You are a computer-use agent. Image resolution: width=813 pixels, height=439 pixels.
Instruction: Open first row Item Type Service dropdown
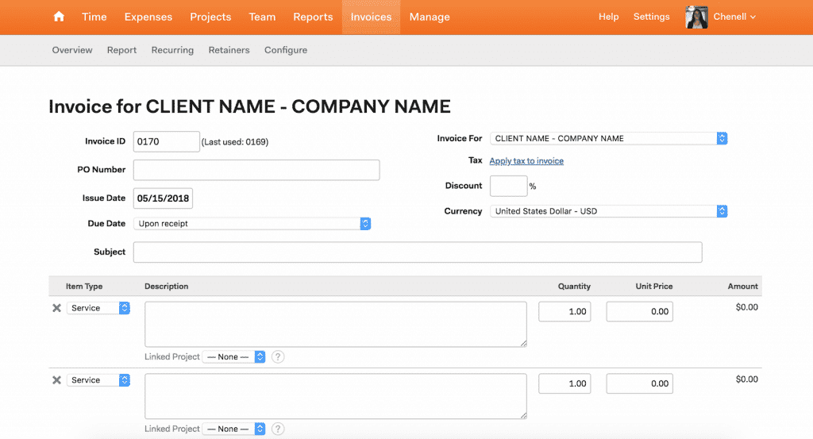coord(98,308)
